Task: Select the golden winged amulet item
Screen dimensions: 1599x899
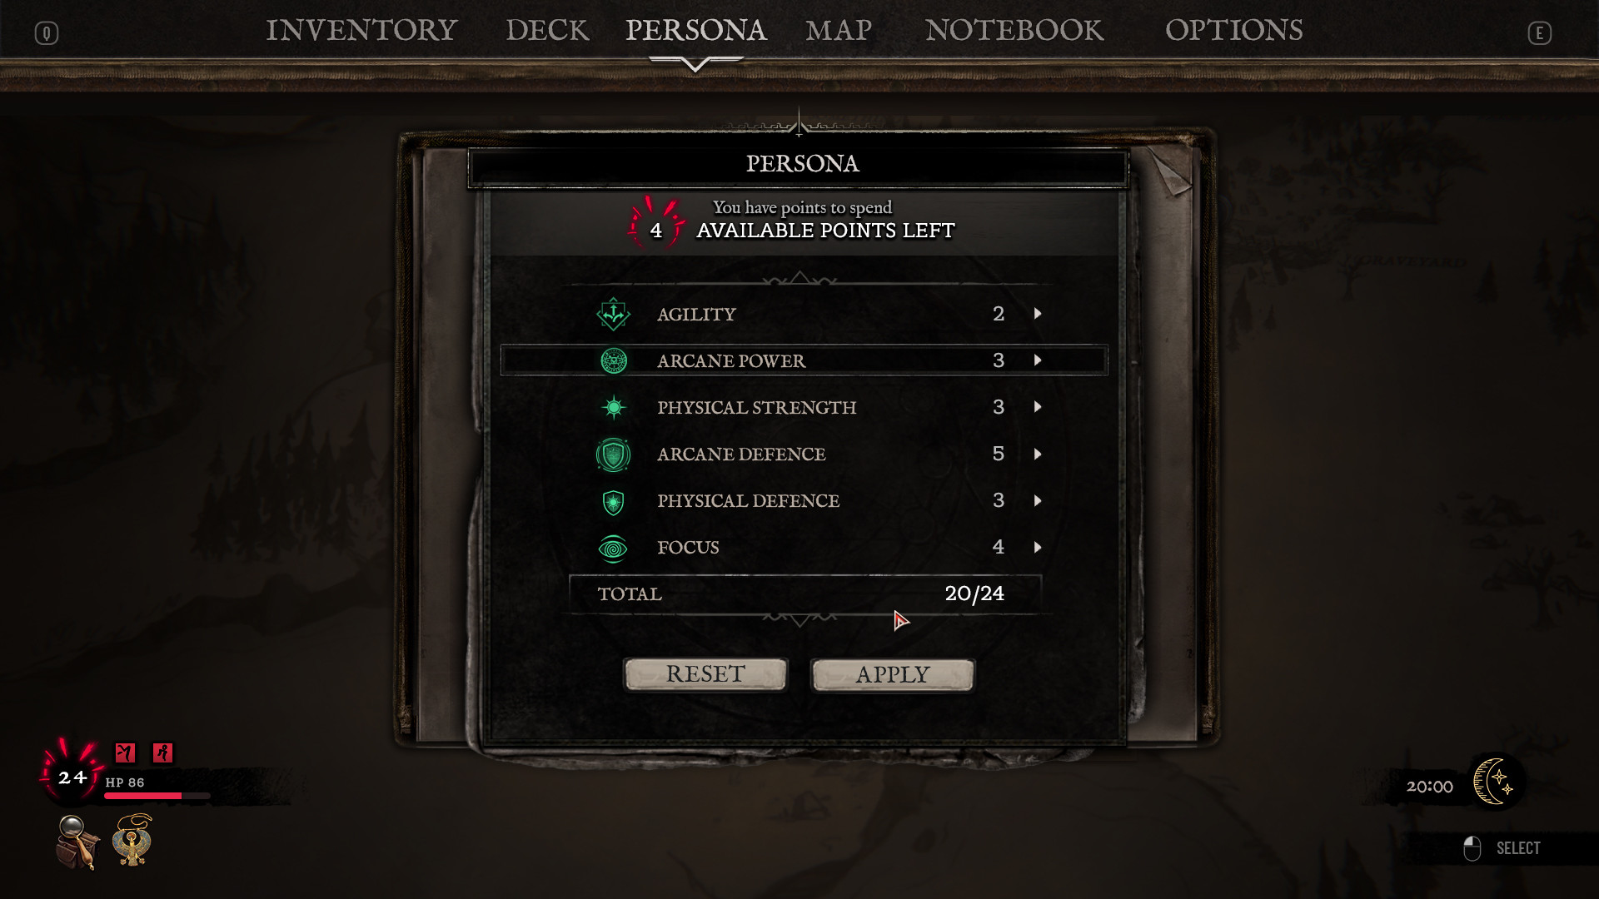Action: [x=133, y=840]
